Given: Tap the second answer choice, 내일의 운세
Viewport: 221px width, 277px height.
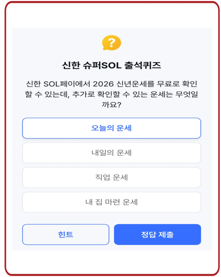Looking at the screenshot, I should [111, 153].
